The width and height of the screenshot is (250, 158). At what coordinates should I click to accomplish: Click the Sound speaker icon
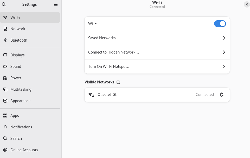coord(5,67)
